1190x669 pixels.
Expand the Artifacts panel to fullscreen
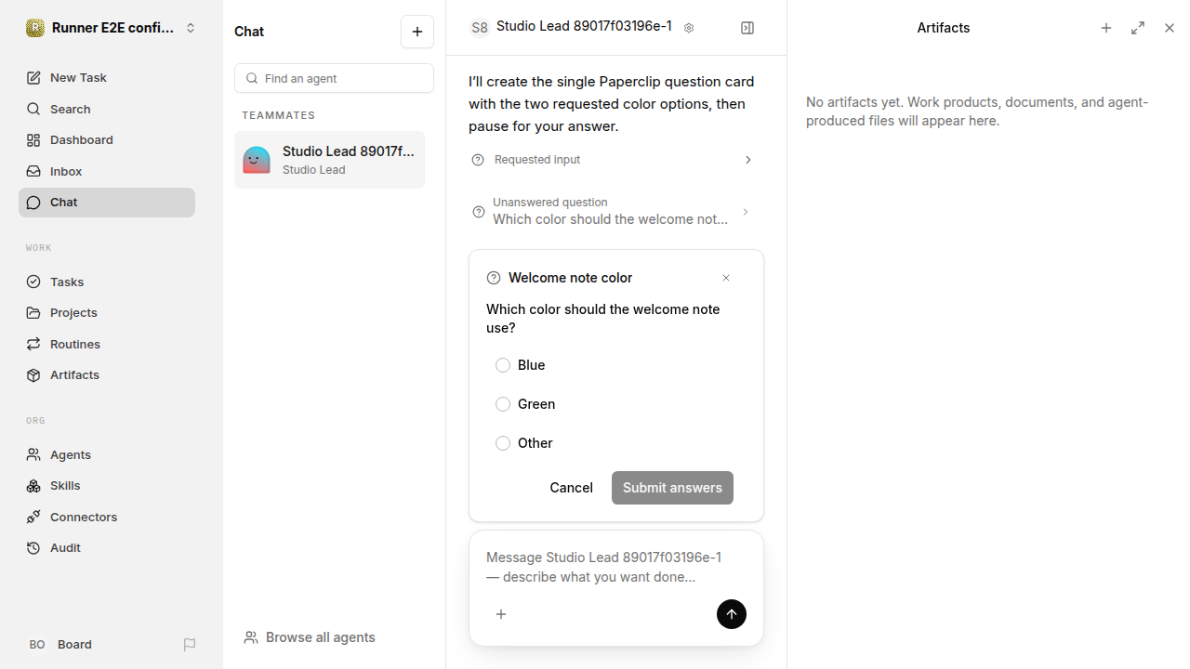[1138, 28]
